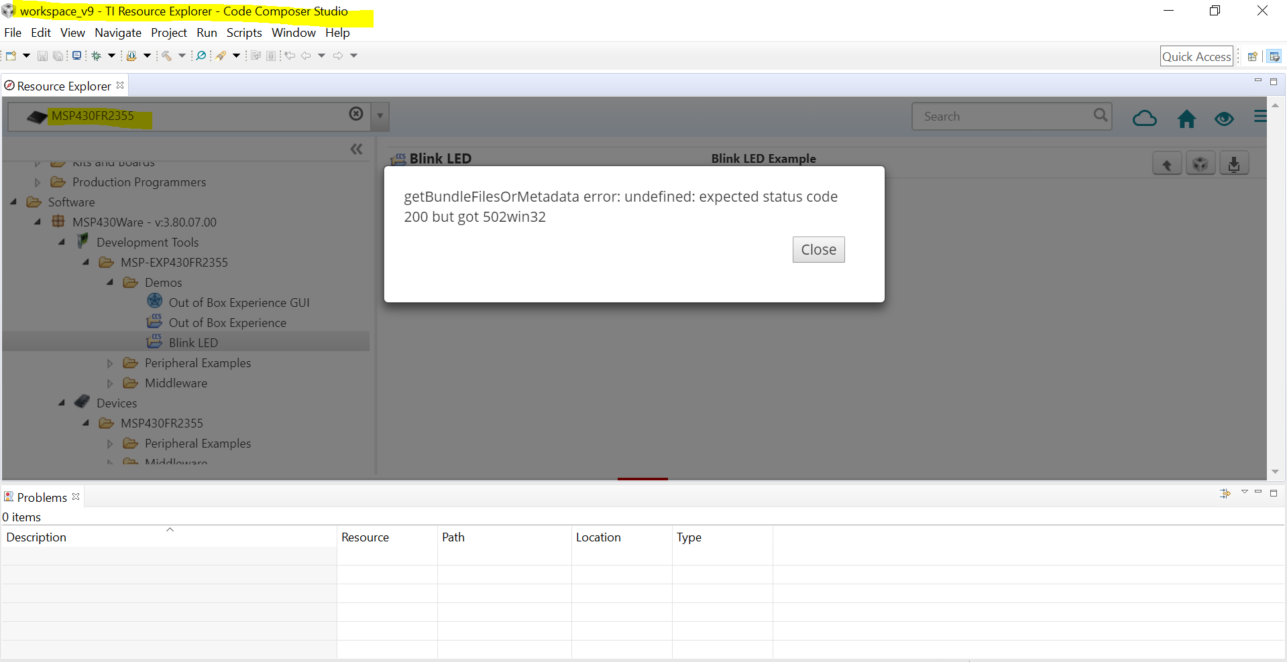Open the Resource Explorer hamburger menu

(x=1260, y=117)
